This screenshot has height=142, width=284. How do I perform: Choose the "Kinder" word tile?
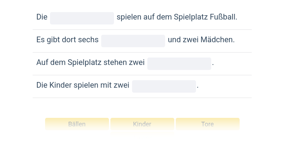pos(142,124)
